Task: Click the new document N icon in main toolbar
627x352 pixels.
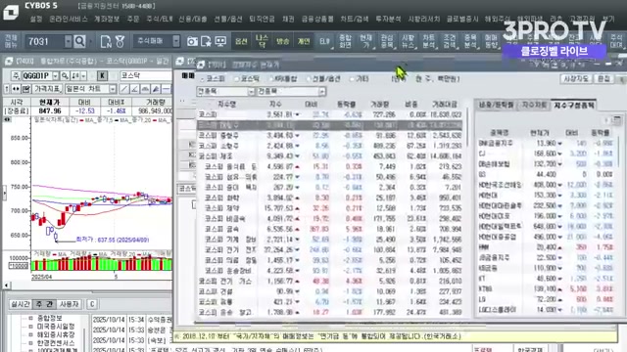Action: (106, 41)
